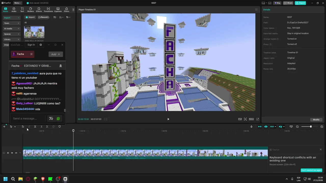Toggle auto snapping on the timeline

click(x=266, y=127)
